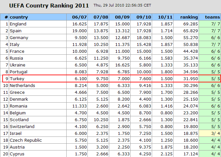
Task: Click Germany's 09/10 value 18.083
Action: click(144, 38)
